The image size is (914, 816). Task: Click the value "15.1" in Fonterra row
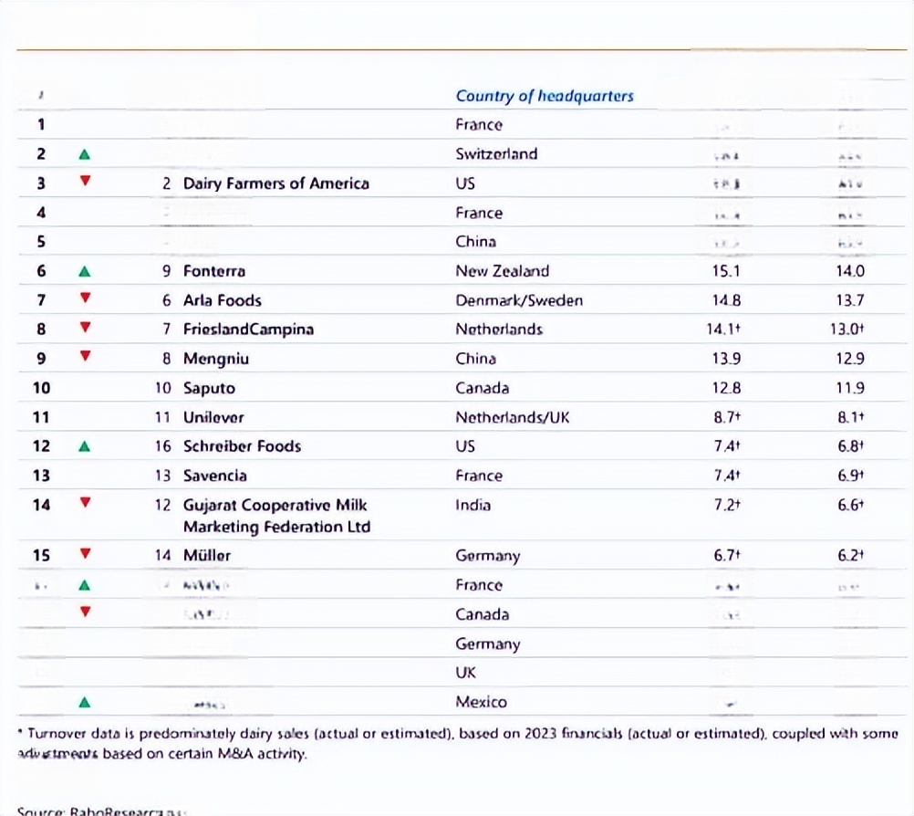click(726, 271)
